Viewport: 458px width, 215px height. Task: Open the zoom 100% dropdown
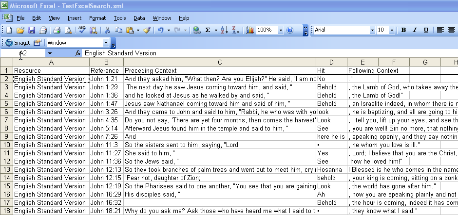[281, 30]
